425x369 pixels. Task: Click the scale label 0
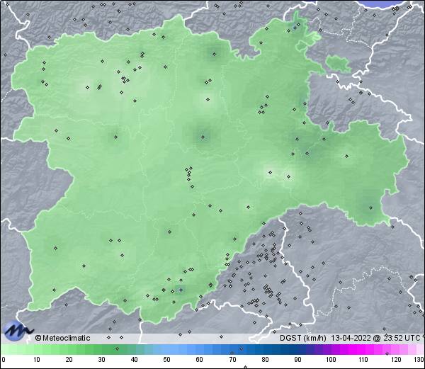point(4,360)
